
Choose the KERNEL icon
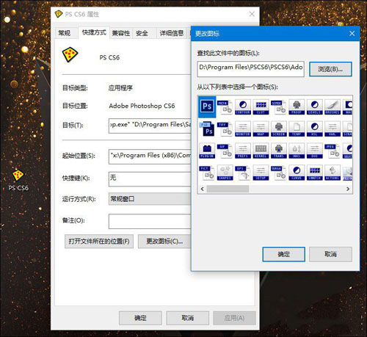click(261, 151)
